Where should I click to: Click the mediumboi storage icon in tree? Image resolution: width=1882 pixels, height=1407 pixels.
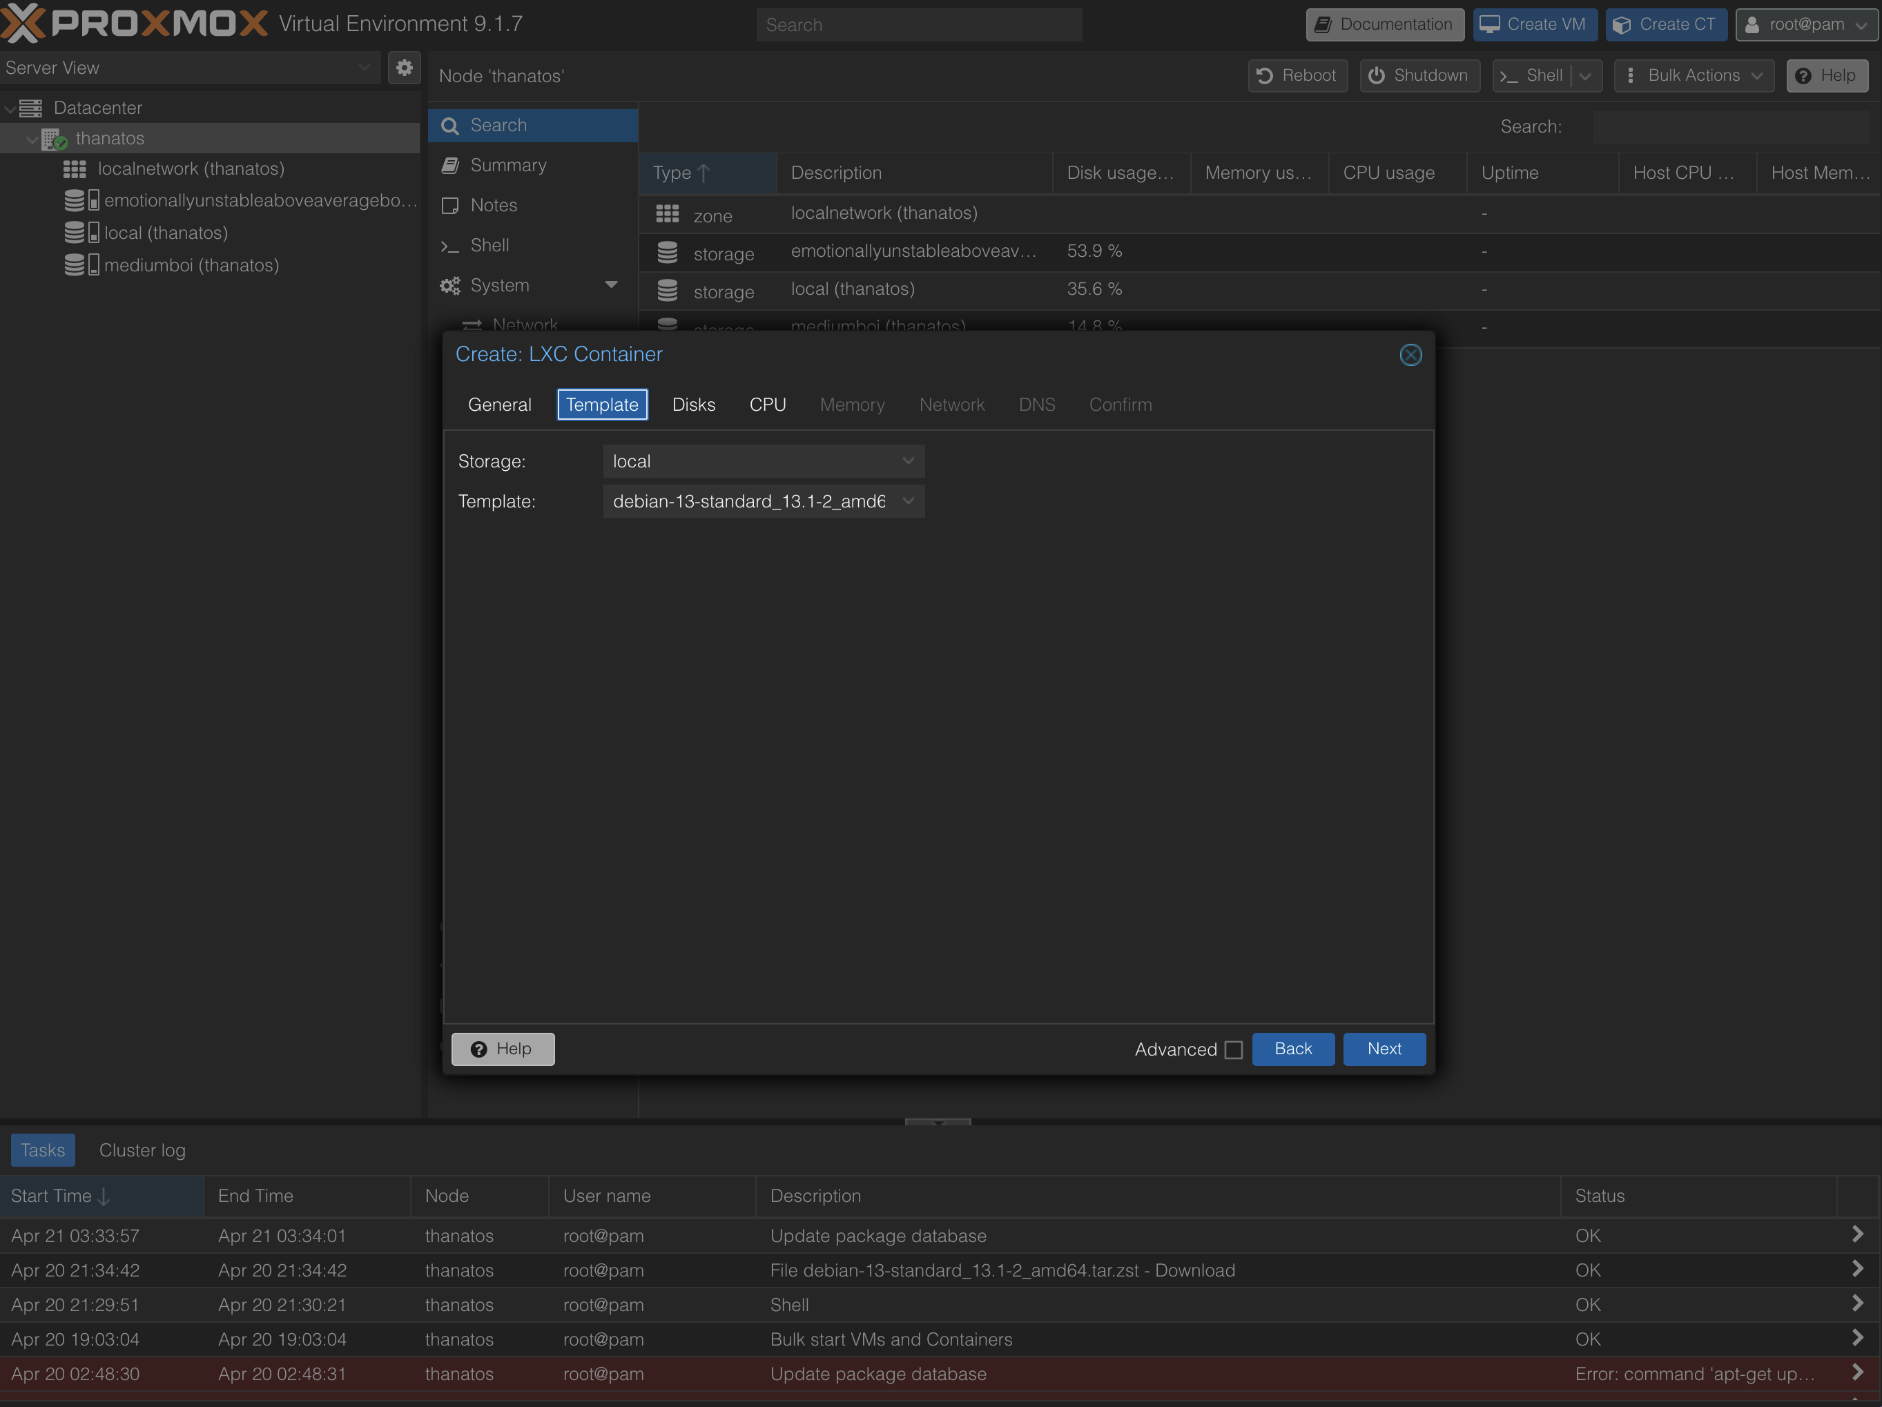click(x=81, y=265)
